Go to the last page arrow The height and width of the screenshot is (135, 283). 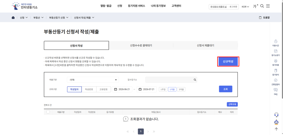tap(154, 131)
